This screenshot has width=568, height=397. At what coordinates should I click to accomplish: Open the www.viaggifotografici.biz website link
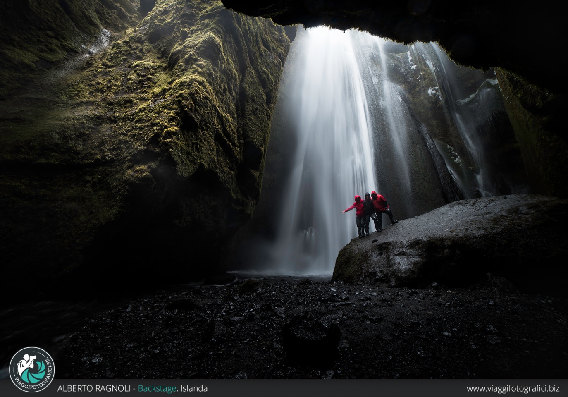pos(513,389)
